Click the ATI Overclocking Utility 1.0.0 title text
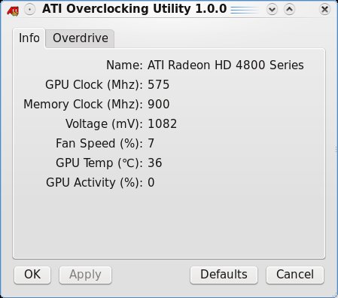 (x=135, y=9)
